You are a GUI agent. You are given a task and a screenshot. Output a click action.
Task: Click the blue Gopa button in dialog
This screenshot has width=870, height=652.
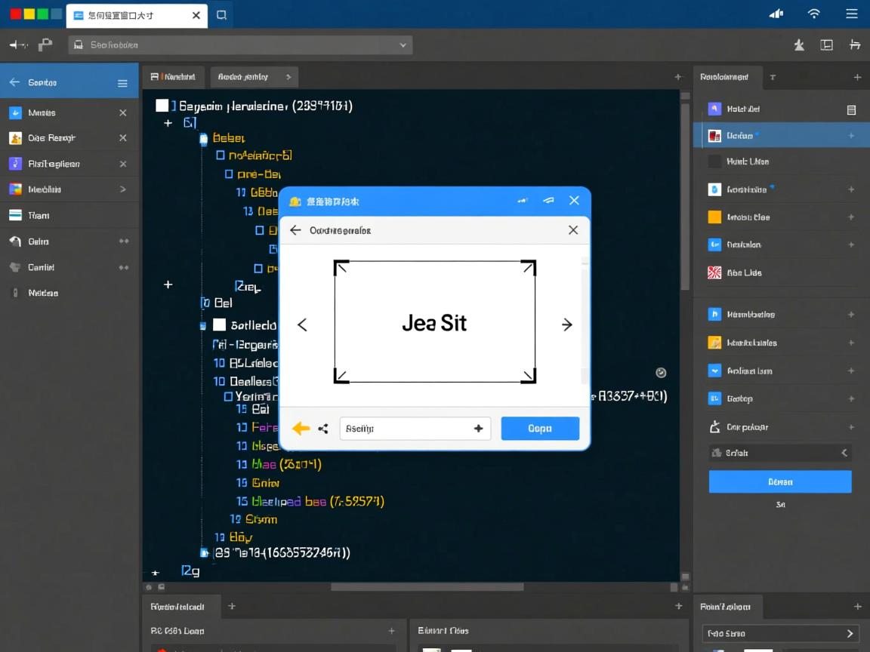pos(540,429)
